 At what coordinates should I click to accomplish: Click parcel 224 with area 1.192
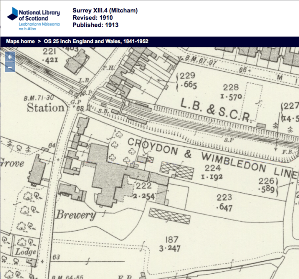(212, 172)
